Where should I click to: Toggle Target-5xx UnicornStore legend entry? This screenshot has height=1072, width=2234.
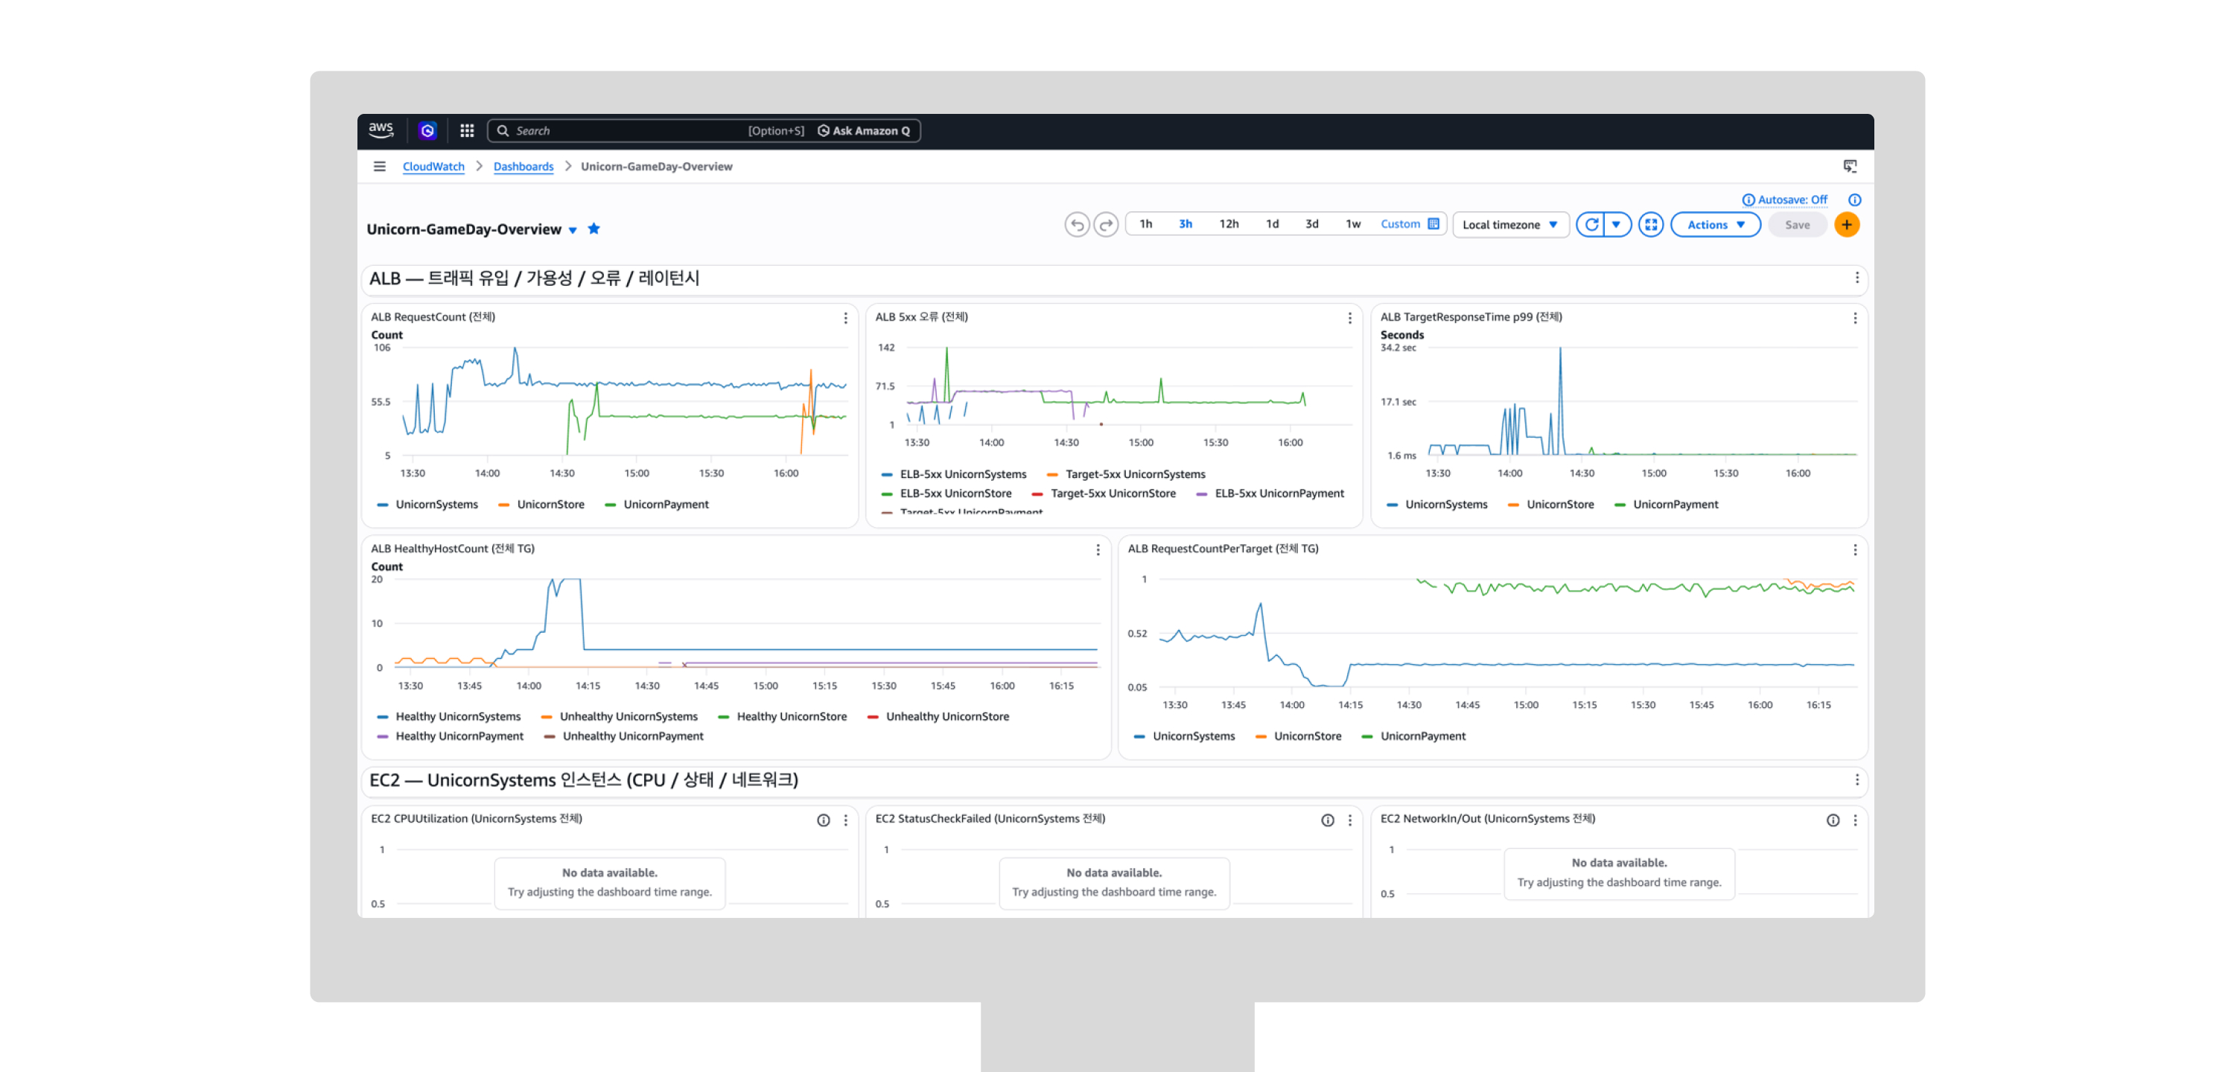[1103, 494]
